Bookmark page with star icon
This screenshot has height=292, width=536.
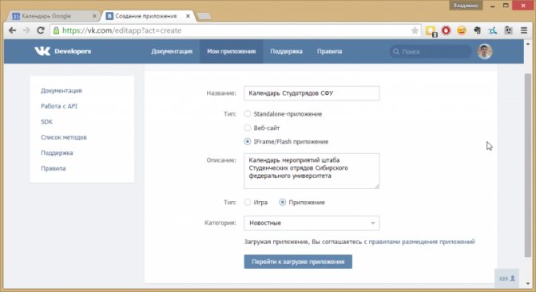[x=415, y=31]
